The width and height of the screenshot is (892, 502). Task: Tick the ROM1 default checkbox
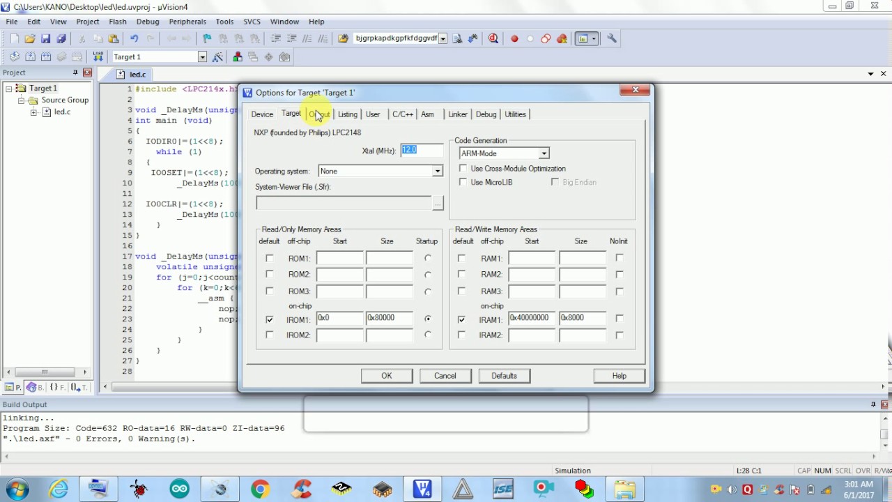click(x=270, y=258)
